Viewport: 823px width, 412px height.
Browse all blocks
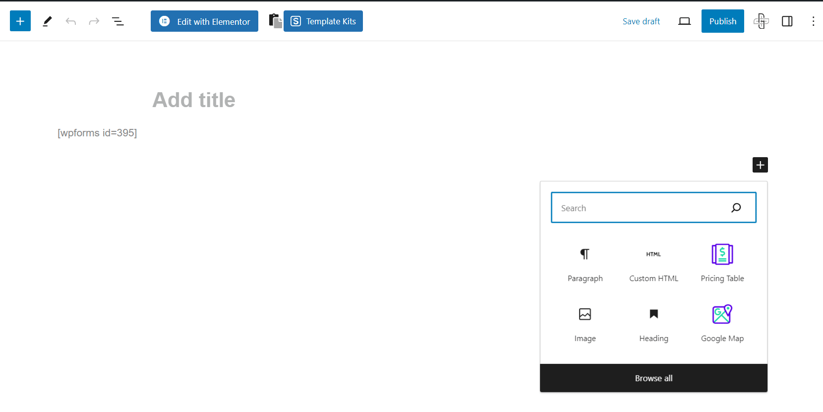653,378
